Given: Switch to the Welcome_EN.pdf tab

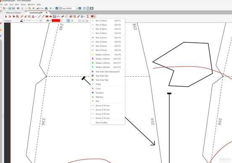Looking at the screenshot, I should [13, 13].
